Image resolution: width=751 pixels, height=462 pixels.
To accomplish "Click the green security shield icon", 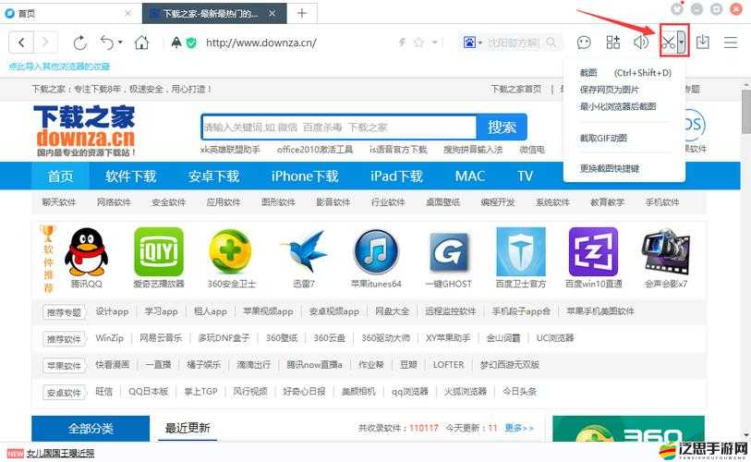I will pyautogui.click(x=191, y=43).
